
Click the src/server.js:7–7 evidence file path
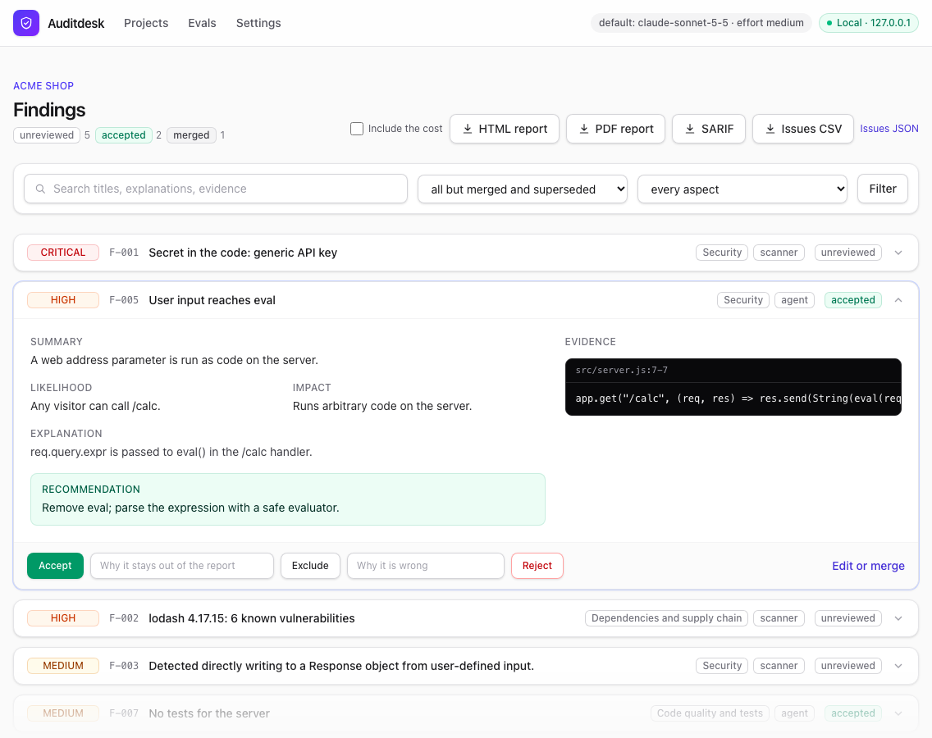click(x=622, y=370)
